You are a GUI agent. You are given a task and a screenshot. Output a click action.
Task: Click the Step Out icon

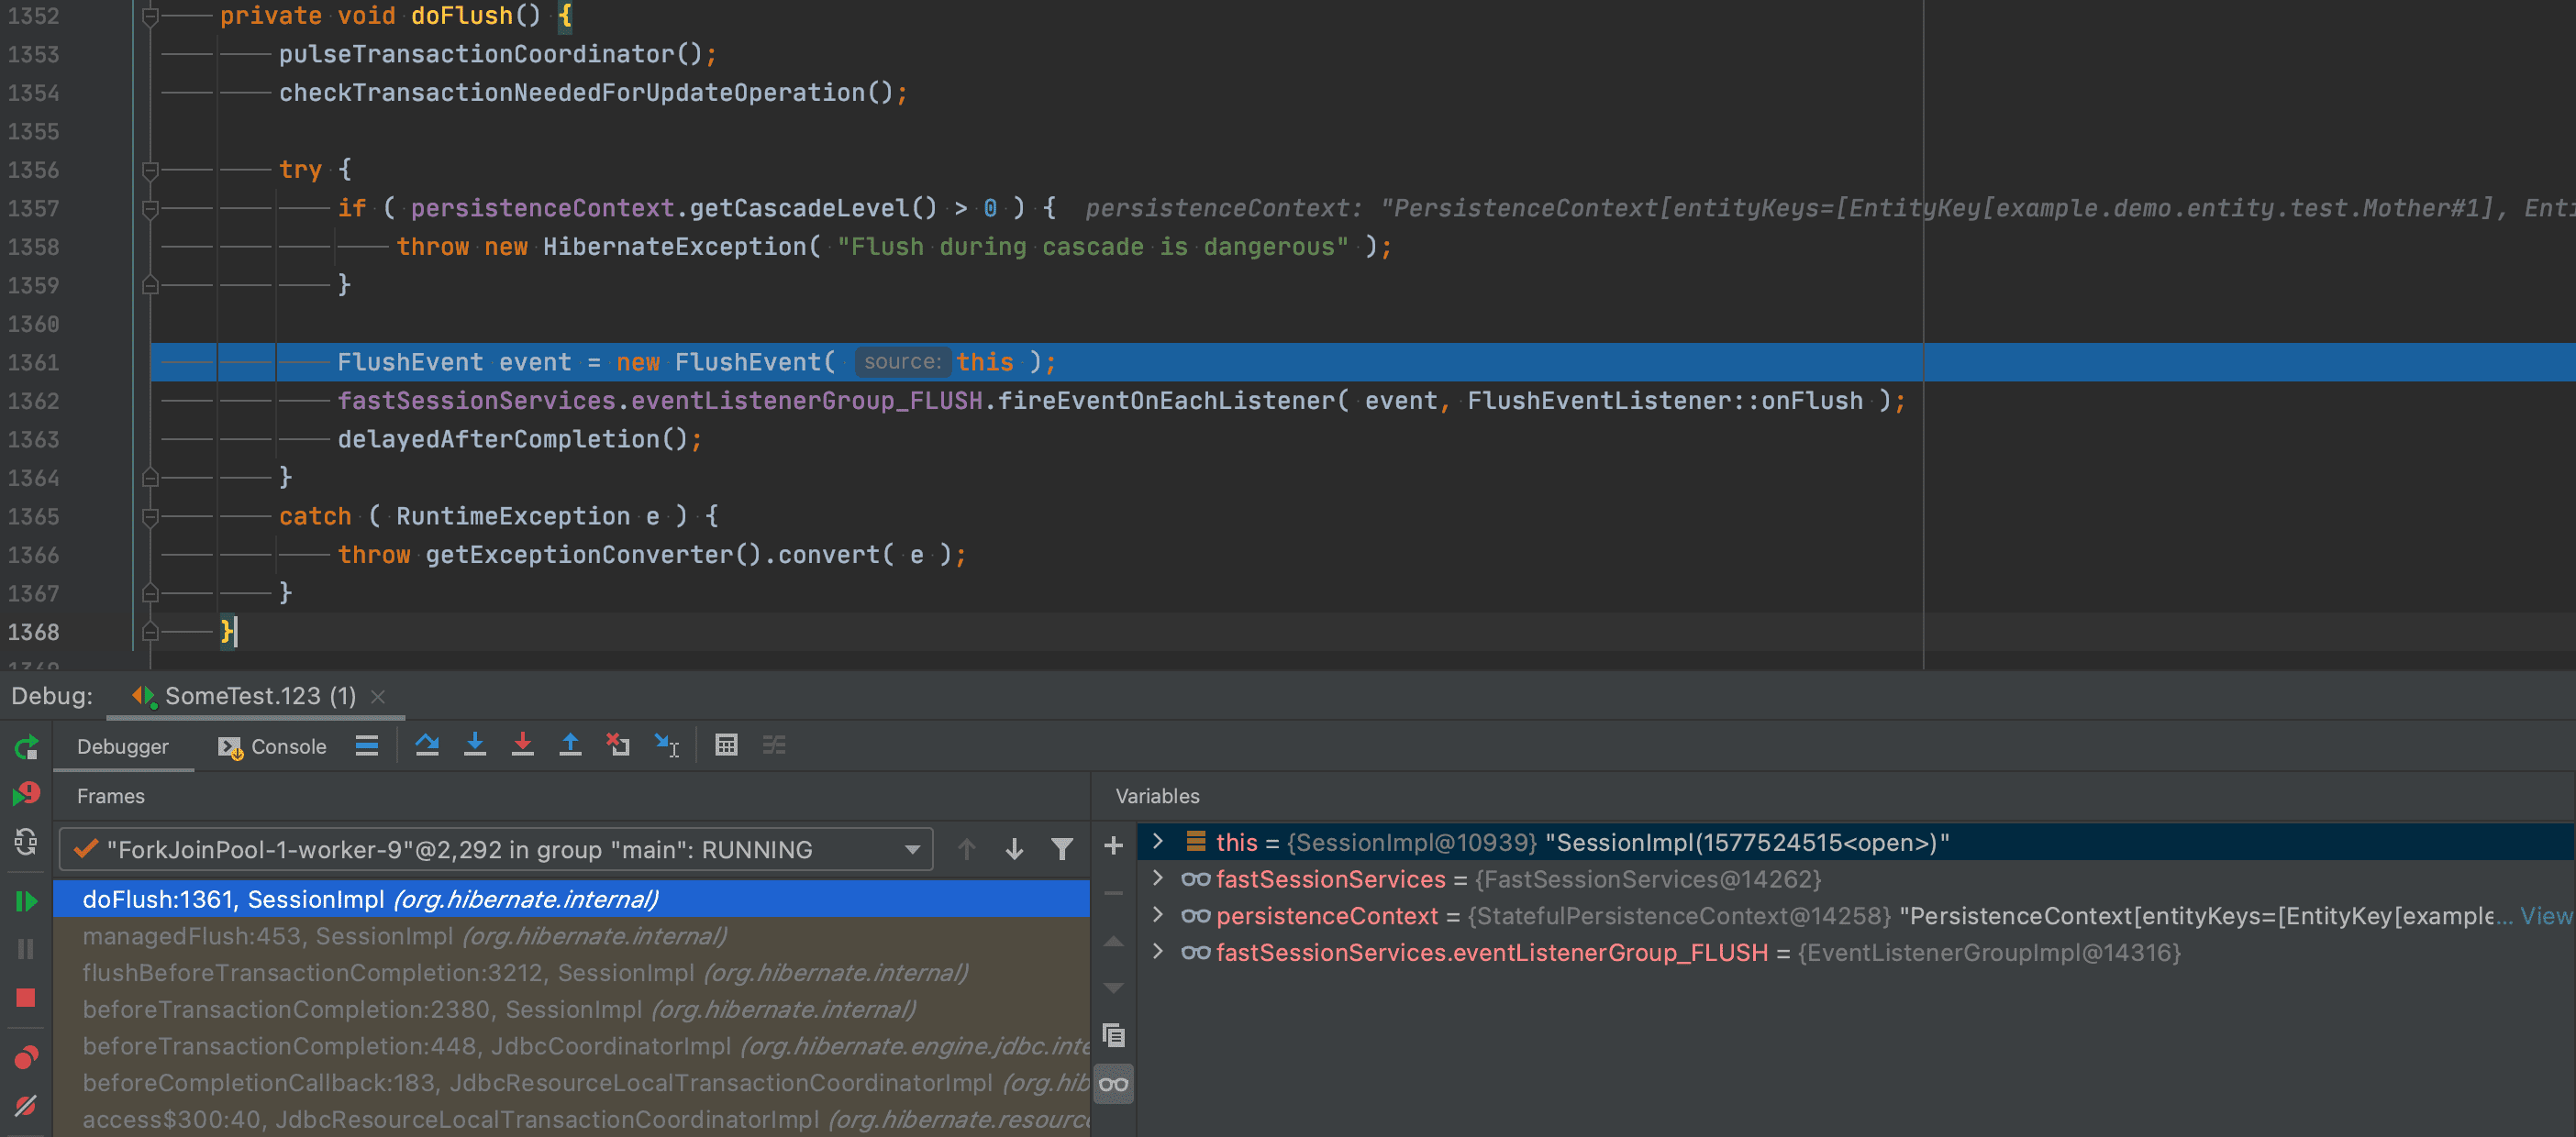570,745
